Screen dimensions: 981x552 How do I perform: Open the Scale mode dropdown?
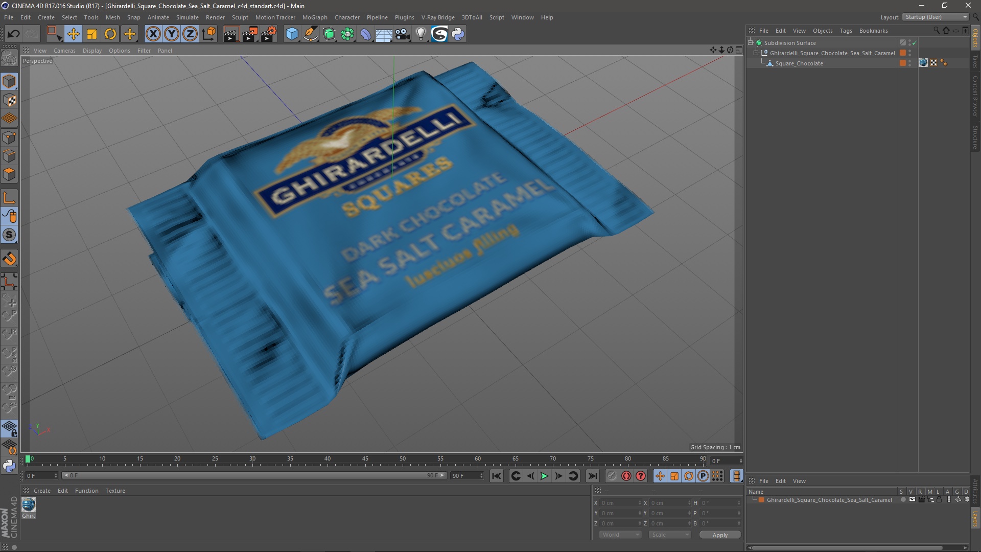(670, 535)
